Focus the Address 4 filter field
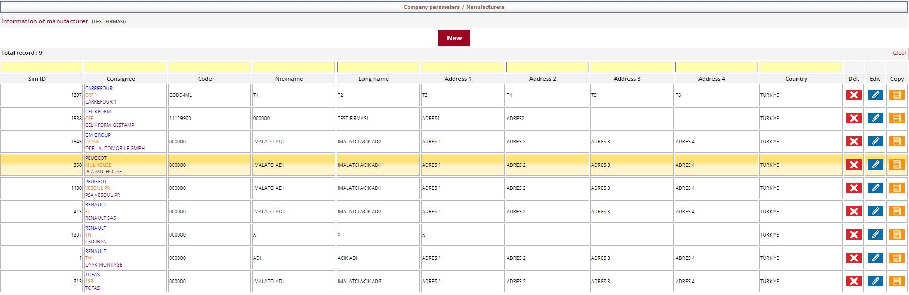 [x=716, y=67]
